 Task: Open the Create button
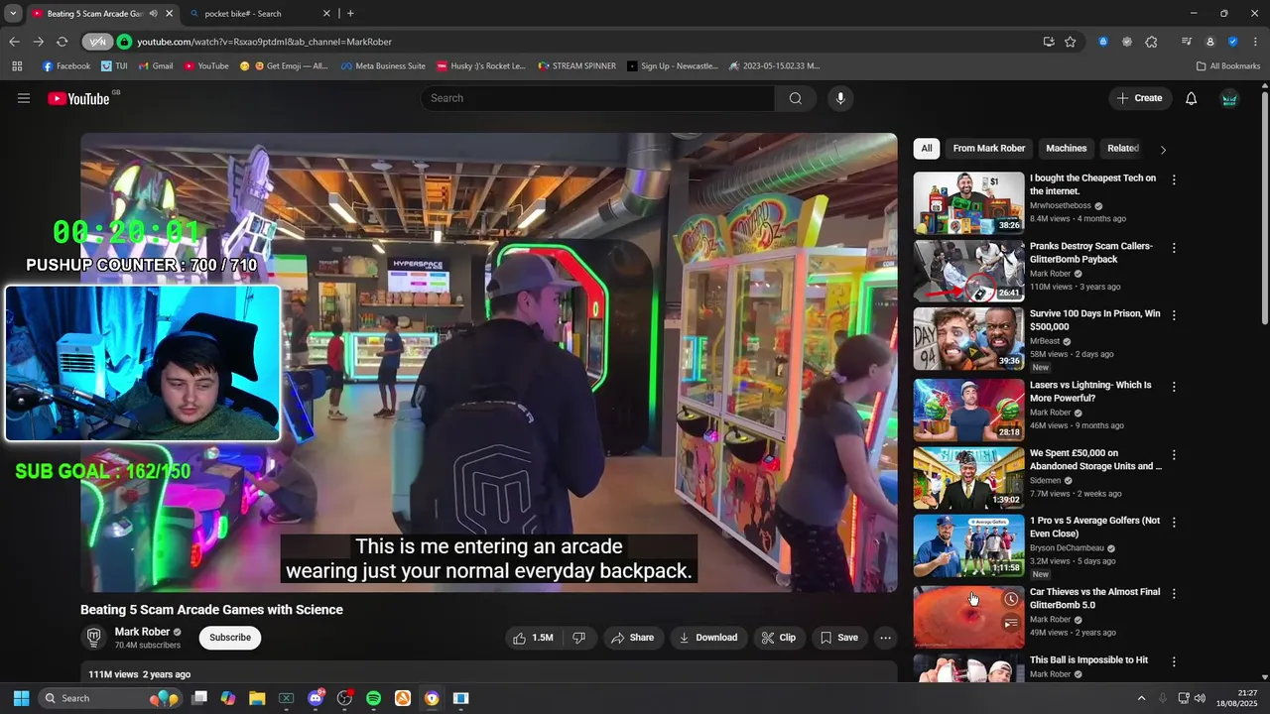pyautogui.click(x=1140, y=98)
